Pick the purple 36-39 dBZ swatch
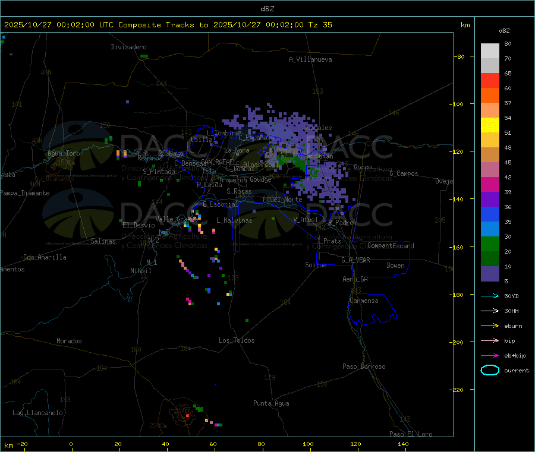This screenshot has width=535, height=452. [x=490, y=200]
